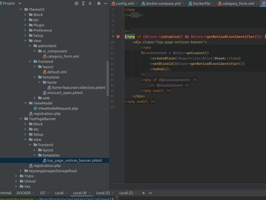This screenshot has width=266, height=200.
Task: Select top_page_notices_banner.phtml in tree
Action: coord(74,160)
